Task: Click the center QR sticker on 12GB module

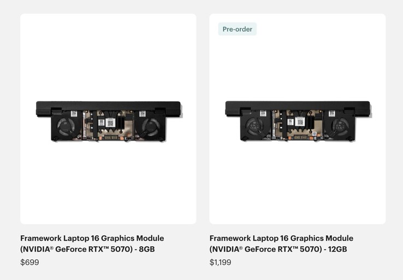Action: (300, 122)
